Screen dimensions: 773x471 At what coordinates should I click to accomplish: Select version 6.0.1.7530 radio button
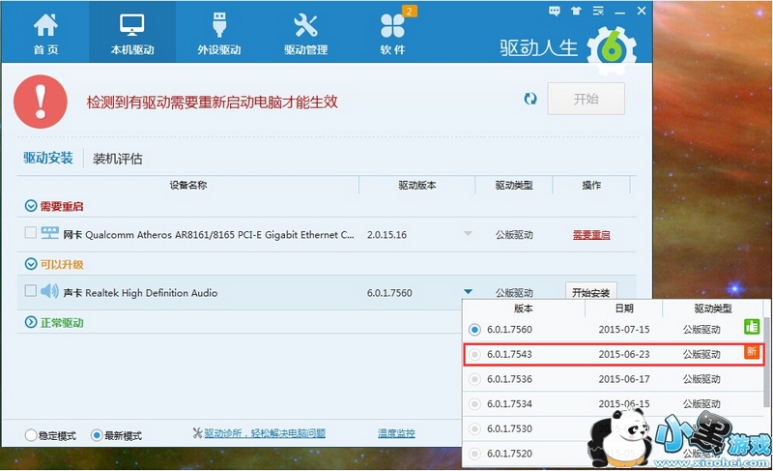(x=474, y=428)
